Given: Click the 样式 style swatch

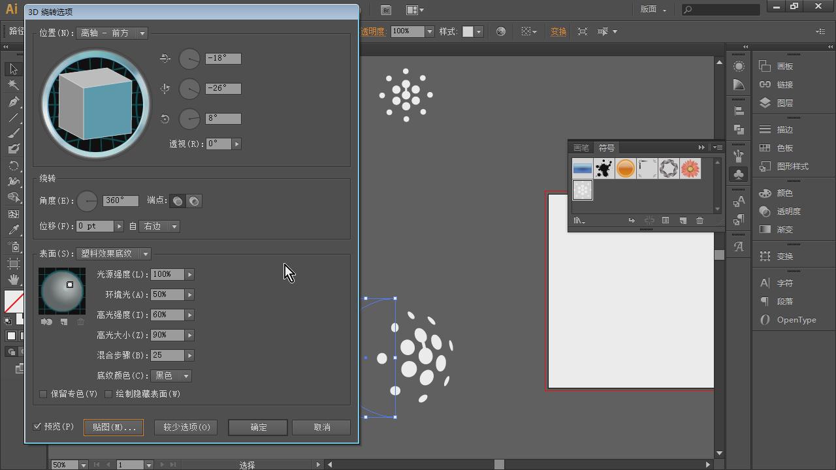Looking at the screenshot, I should point(468,31).
